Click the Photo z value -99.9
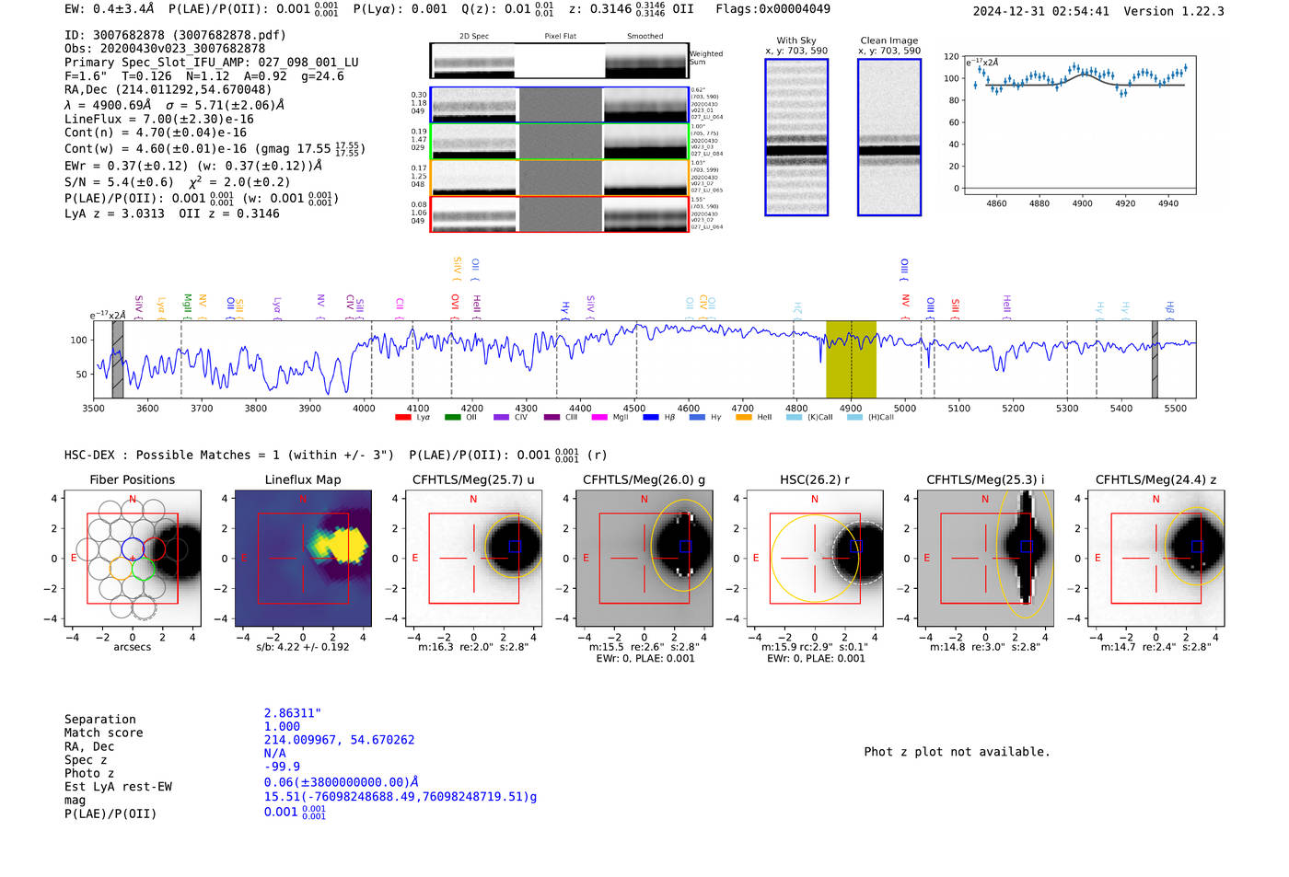This screenshot has width=1289, height=877. tap(282, 767)
